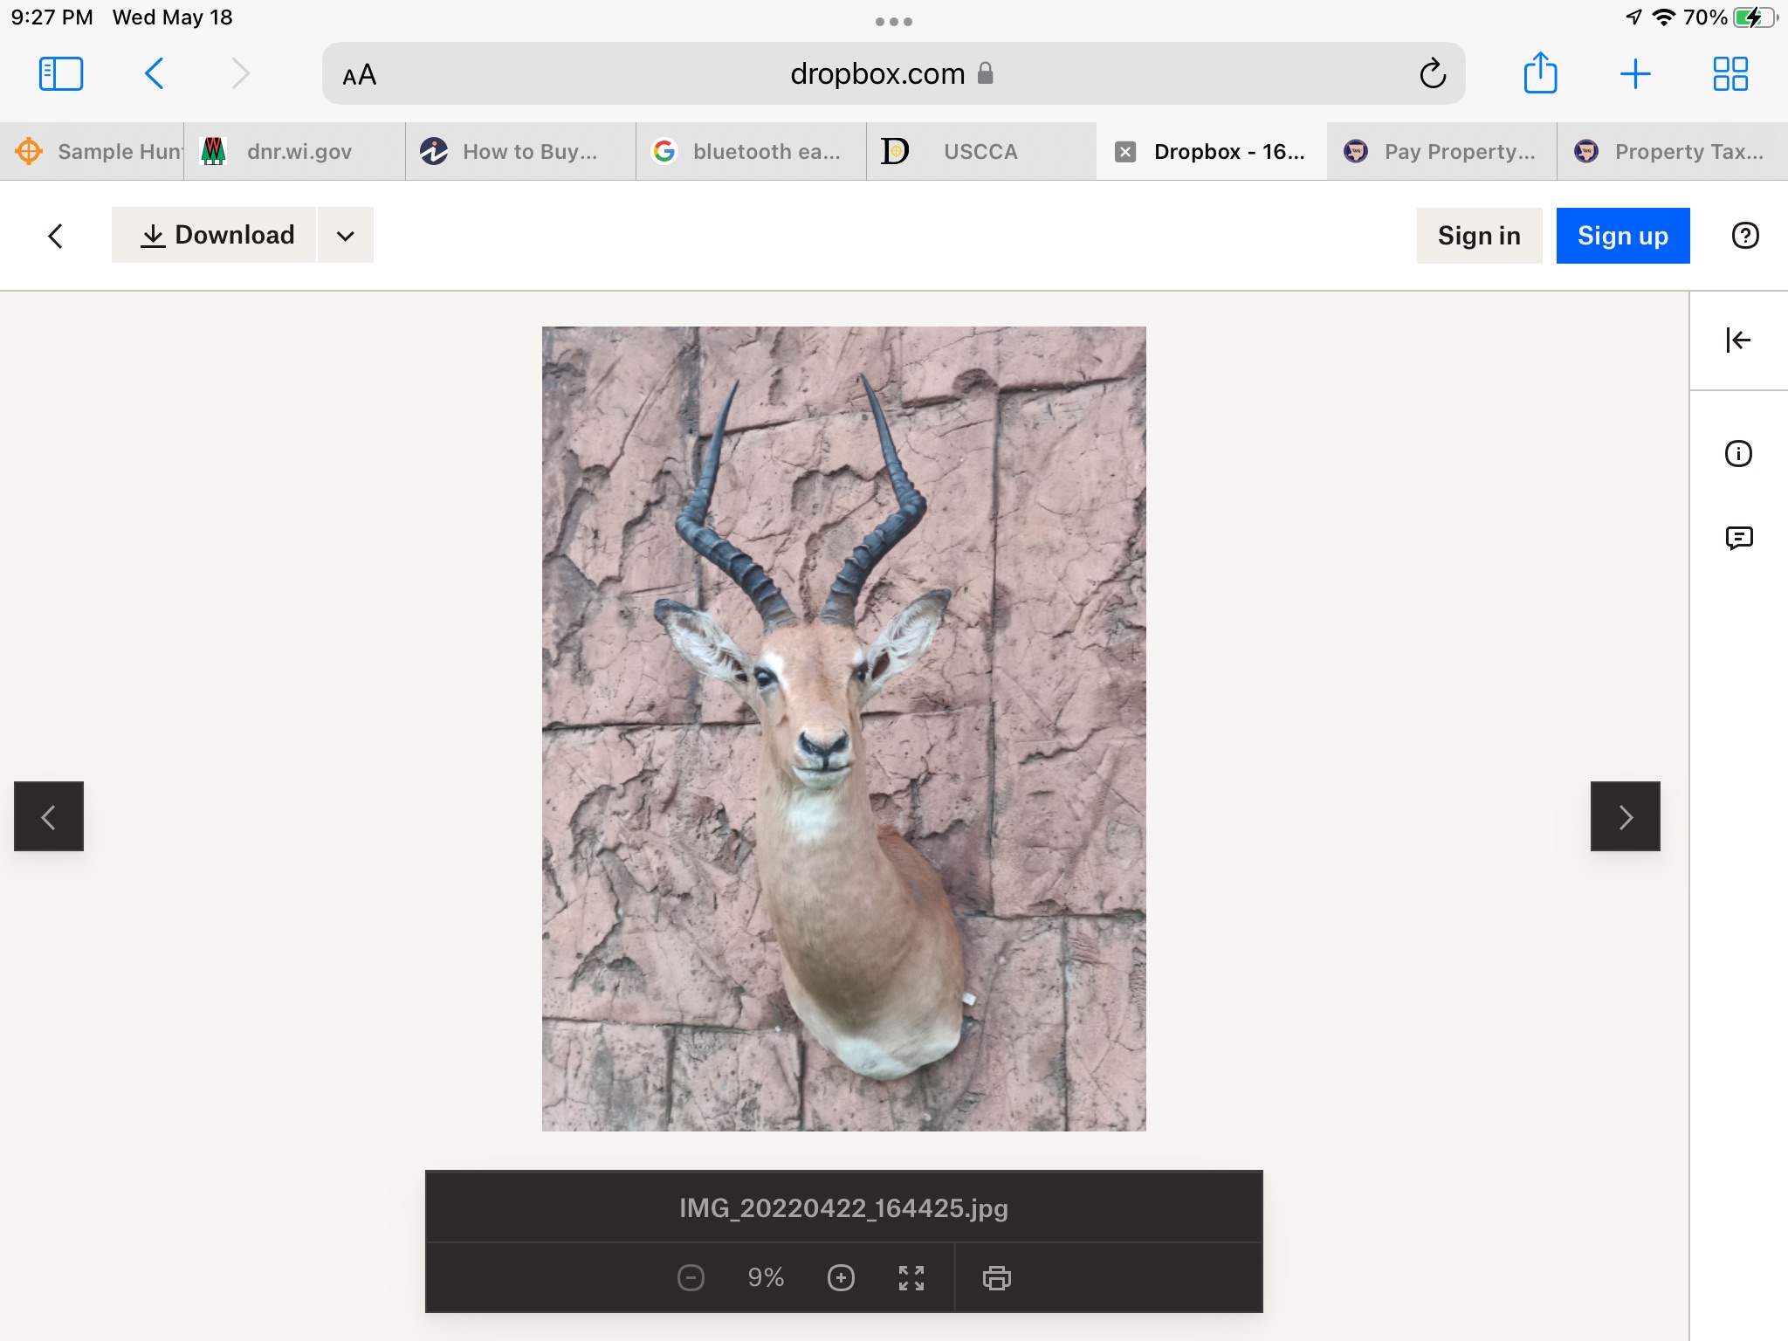
Task: Collapse the right sidebar panel
Action: 1738,340
